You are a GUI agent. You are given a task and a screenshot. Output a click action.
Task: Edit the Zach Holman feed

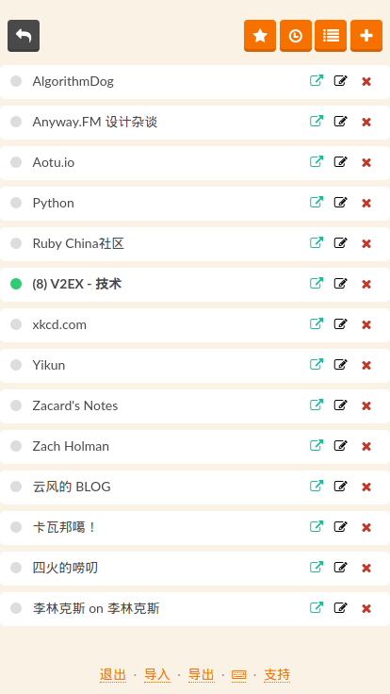(340, 446)
